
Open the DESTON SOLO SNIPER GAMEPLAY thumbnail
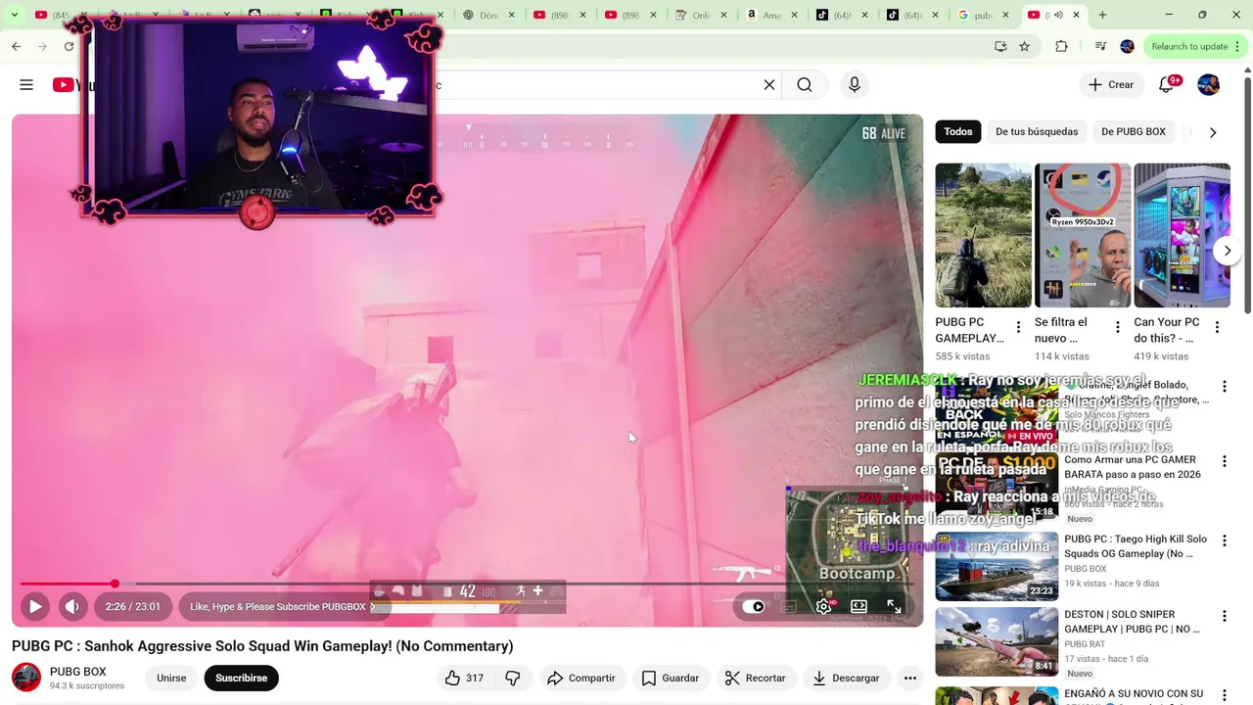tap(997, 641)
